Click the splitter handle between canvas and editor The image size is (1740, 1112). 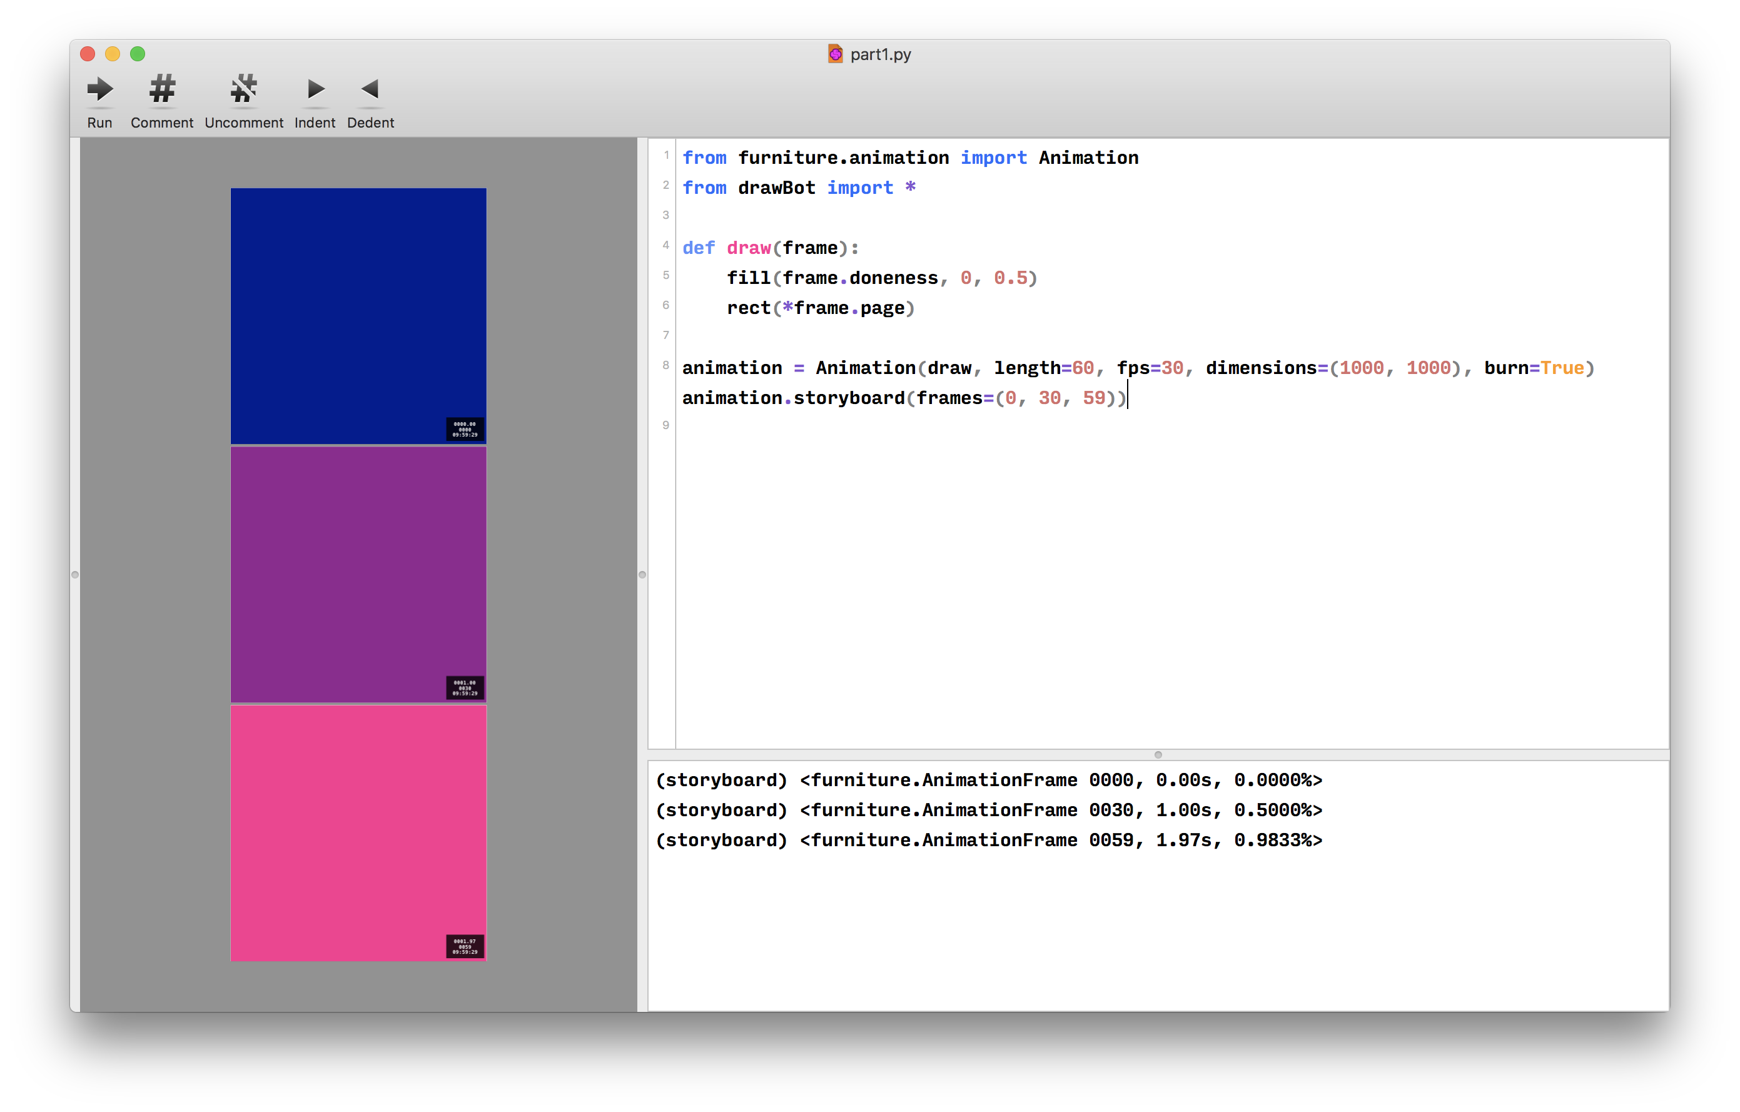(x=642, y=575)
